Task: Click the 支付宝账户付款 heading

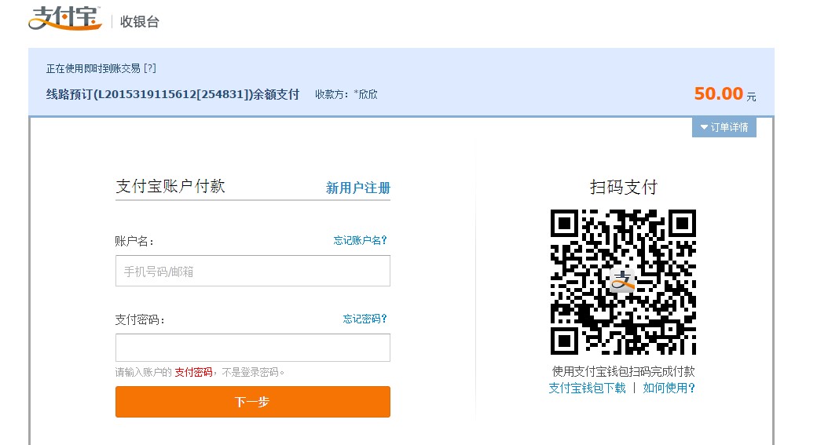Action: [170, 186]
